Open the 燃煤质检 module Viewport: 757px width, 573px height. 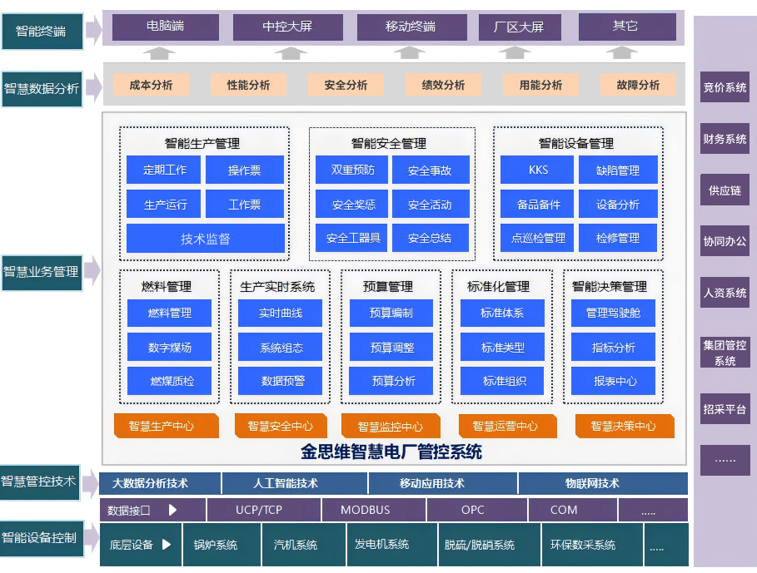[x=169, y=381]
